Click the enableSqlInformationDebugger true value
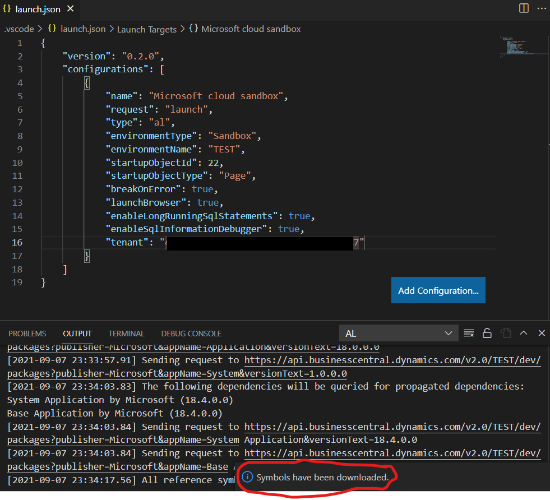Image resolution: width=550 pixels, height=500 pixels. tap(289, 229)
